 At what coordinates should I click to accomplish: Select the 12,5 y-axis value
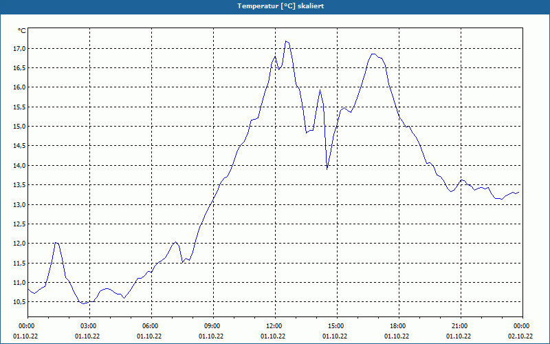20,224
